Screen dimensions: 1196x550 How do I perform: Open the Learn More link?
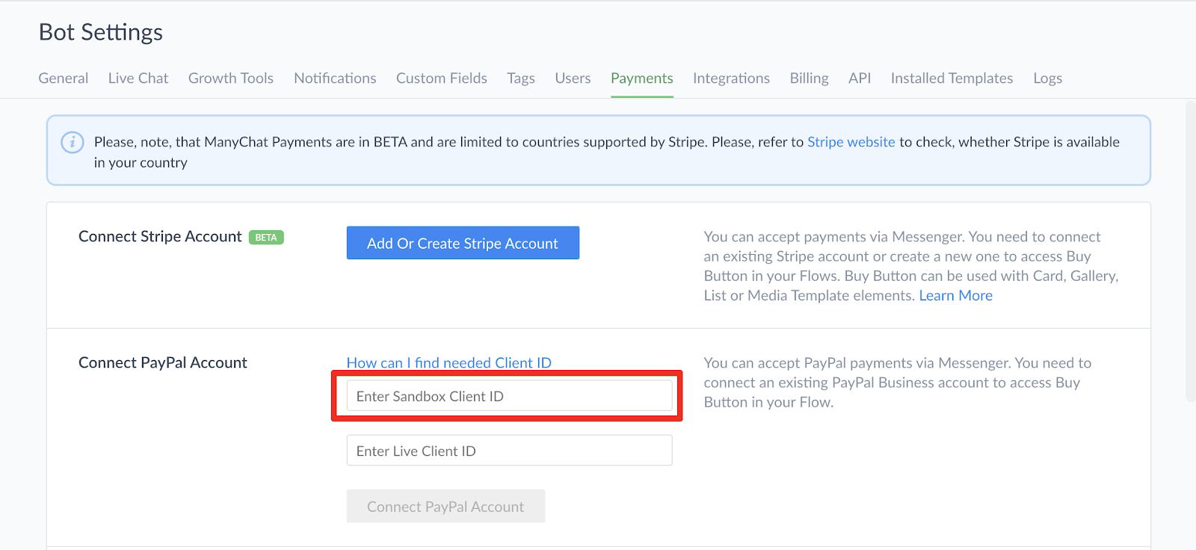(x=955, y=295)
